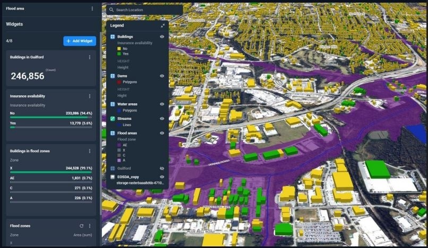Viewport: 428px width, 248px height.
Task: Show the hidden Guilford layer
Action: click(x=162, y=169)
